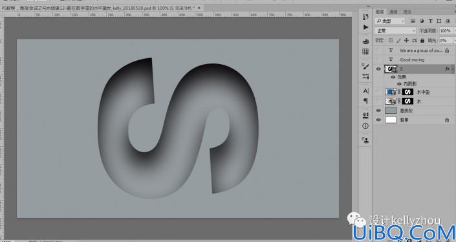Show the Good moring text layer
This screenshot has width=456, height=242.
pyautogui.click(x=378, y=60)
